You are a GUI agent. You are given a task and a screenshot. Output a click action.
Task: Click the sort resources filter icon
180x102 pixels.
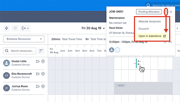(41, 51)
